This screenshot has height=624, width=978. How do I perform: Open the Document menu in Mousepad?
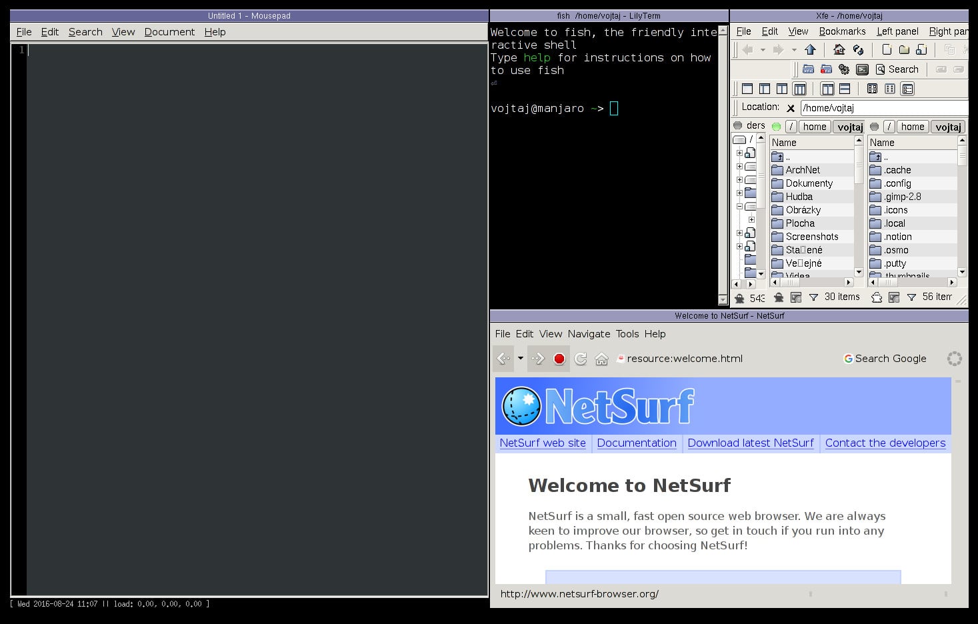[169, 32]
